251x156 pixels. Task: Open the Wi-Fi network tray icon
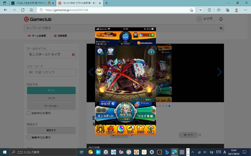click(x=199, y=152)
